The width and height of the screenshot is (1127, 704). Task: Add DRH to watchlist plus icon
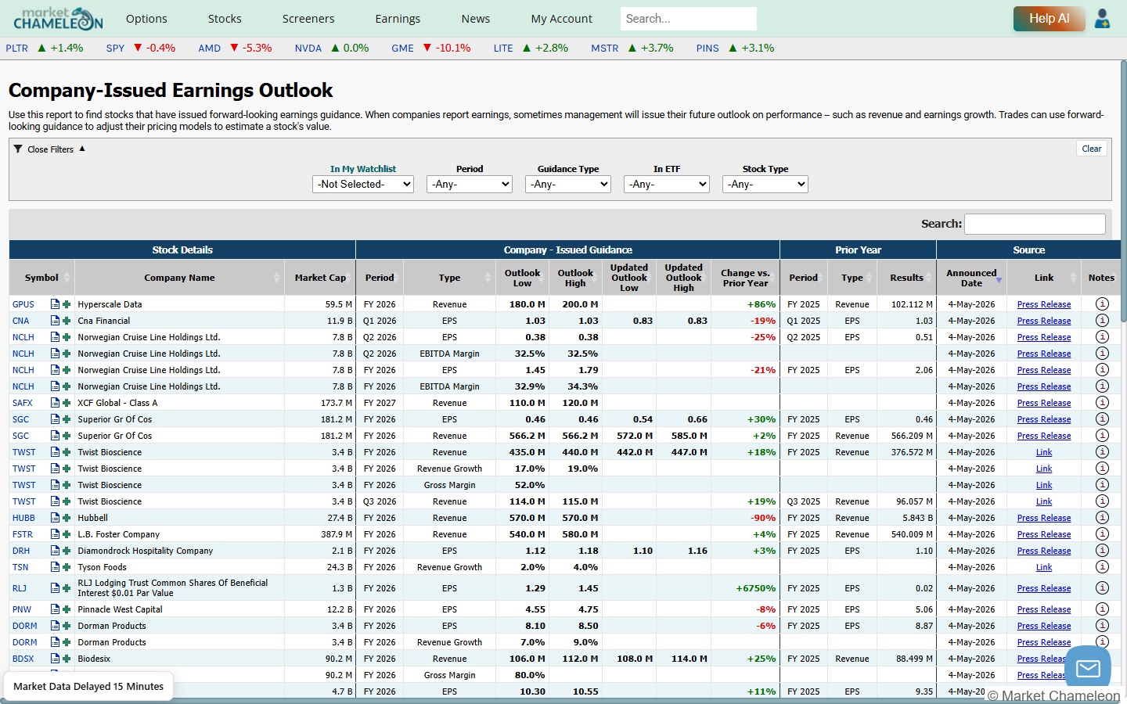point(67,551)
